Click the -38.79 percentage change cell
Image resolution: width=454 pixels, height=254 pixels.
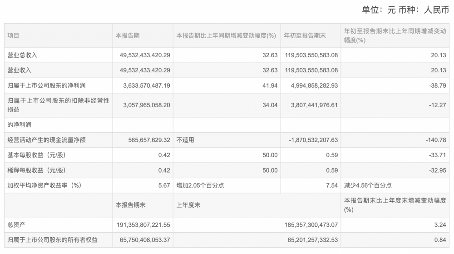[x=438, y=85]
